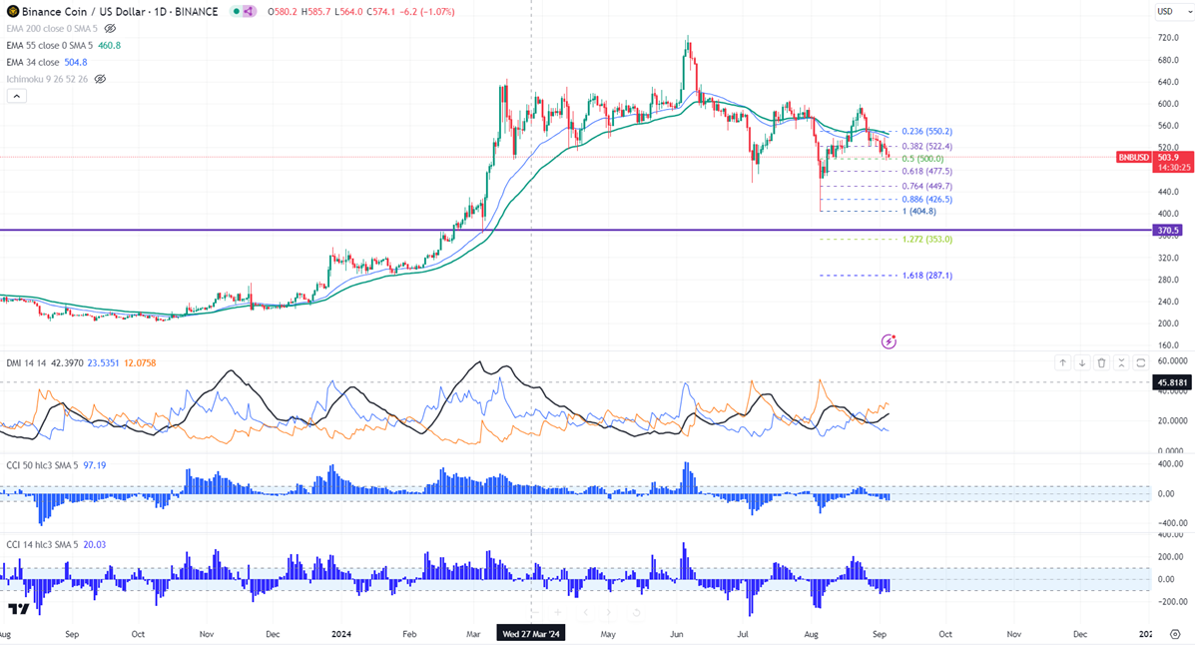The width and height of the screenshot is (1195, 645).
Task: Click the 0.5 (500.0) Fibonacci level
Action: point(922,159)
